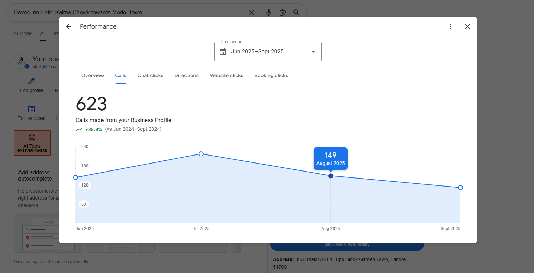Switch to the Chat clicks tab
This screenshot has height=273, width=534.
point(150,75)
